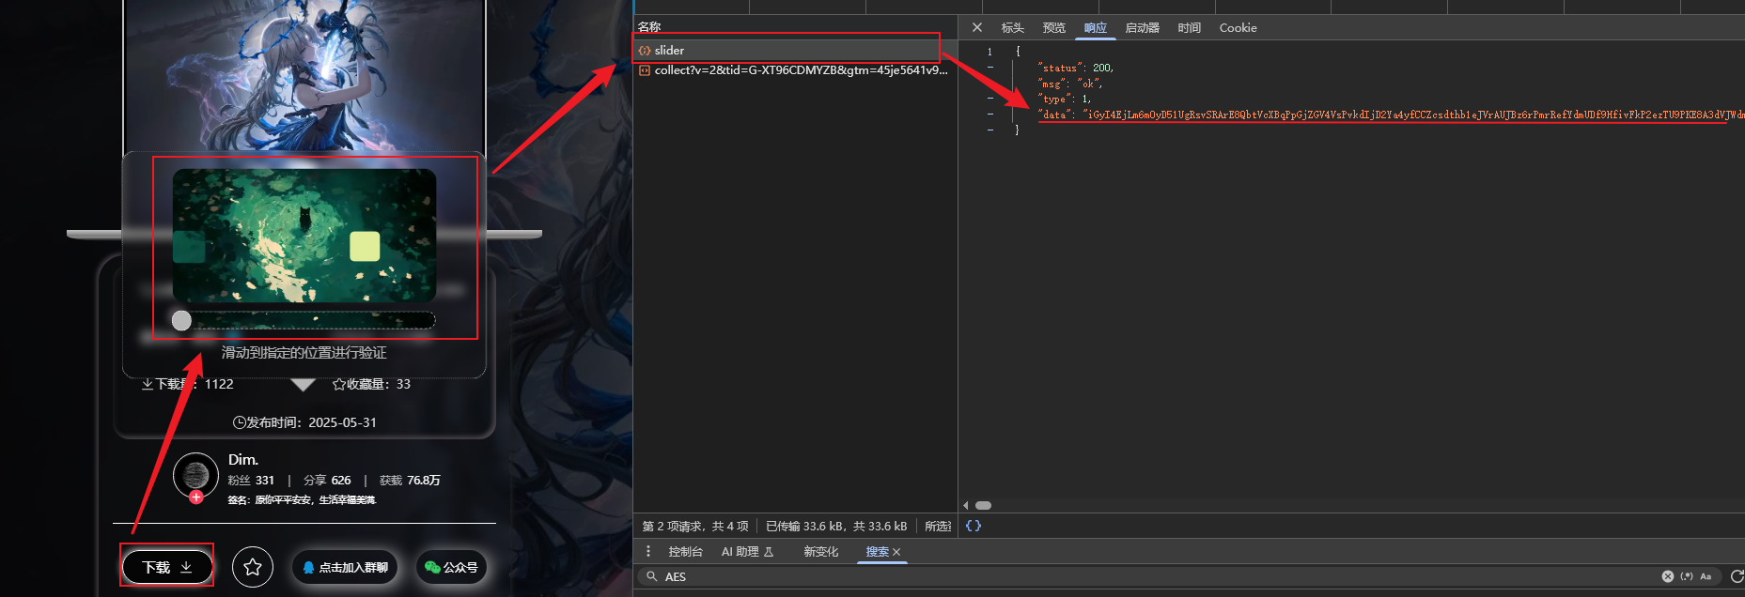
Task: Click the 第 2 项请求 status text
Action: 695,526
